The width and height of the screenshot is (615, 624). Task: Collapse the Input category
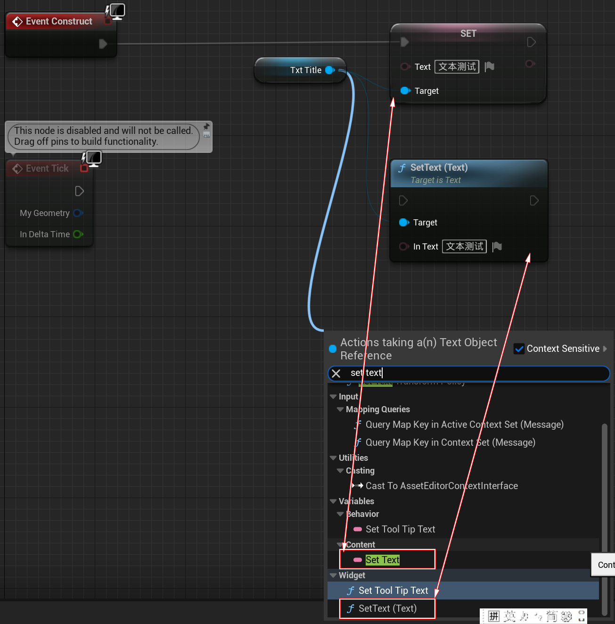[333, 397]
